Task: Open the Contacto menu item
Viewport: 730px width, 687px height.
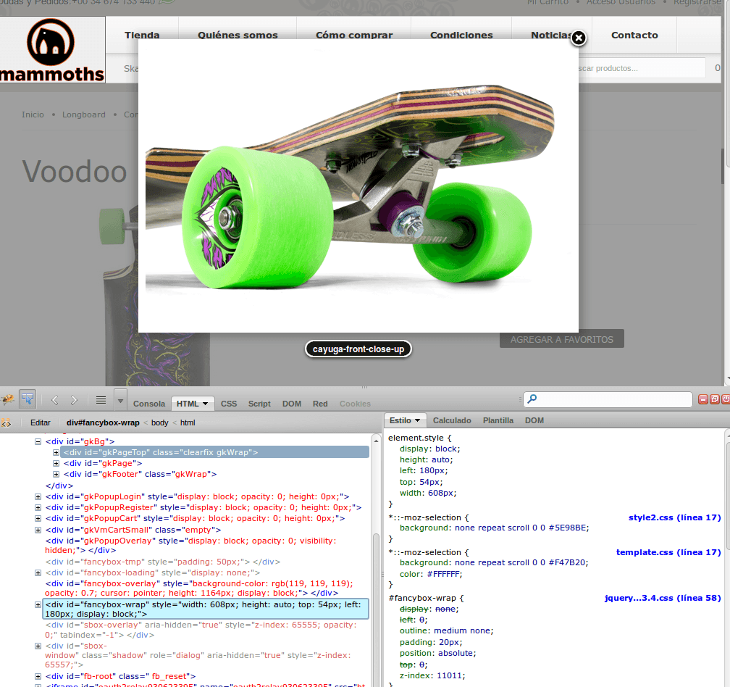Action: (x=634, y=35)
